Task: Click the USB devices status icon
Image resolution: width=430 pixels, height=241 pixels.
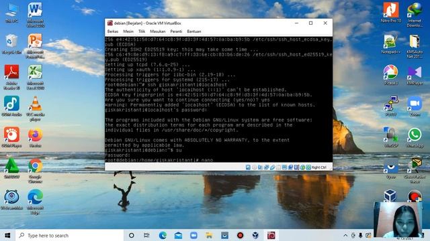Action: click(x=272, y=167)
